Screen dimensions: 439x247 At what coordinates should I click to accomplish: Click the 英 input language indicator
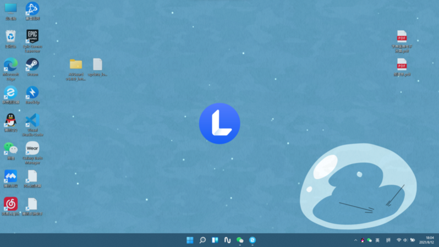(377, 240)
